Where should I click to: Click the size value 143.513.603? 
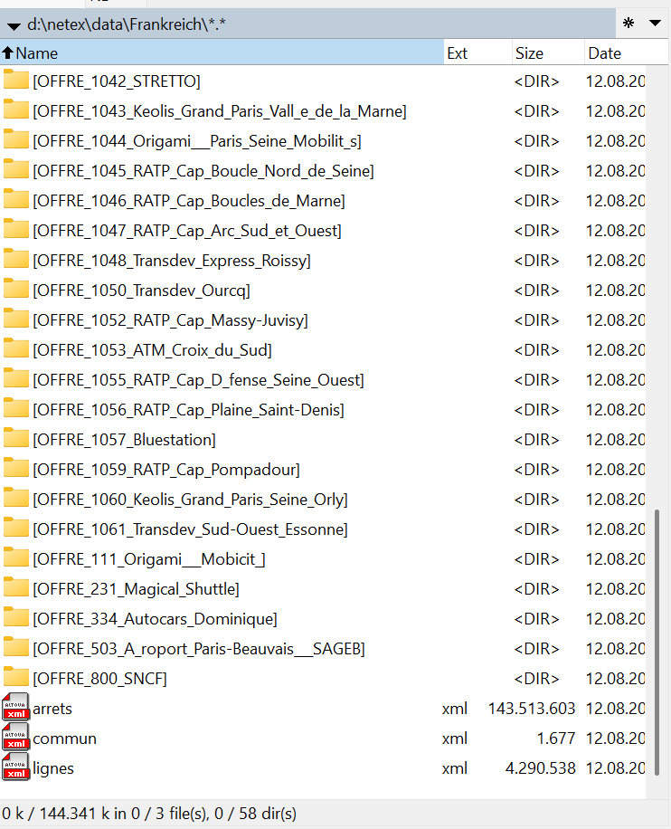pos(532,709)
